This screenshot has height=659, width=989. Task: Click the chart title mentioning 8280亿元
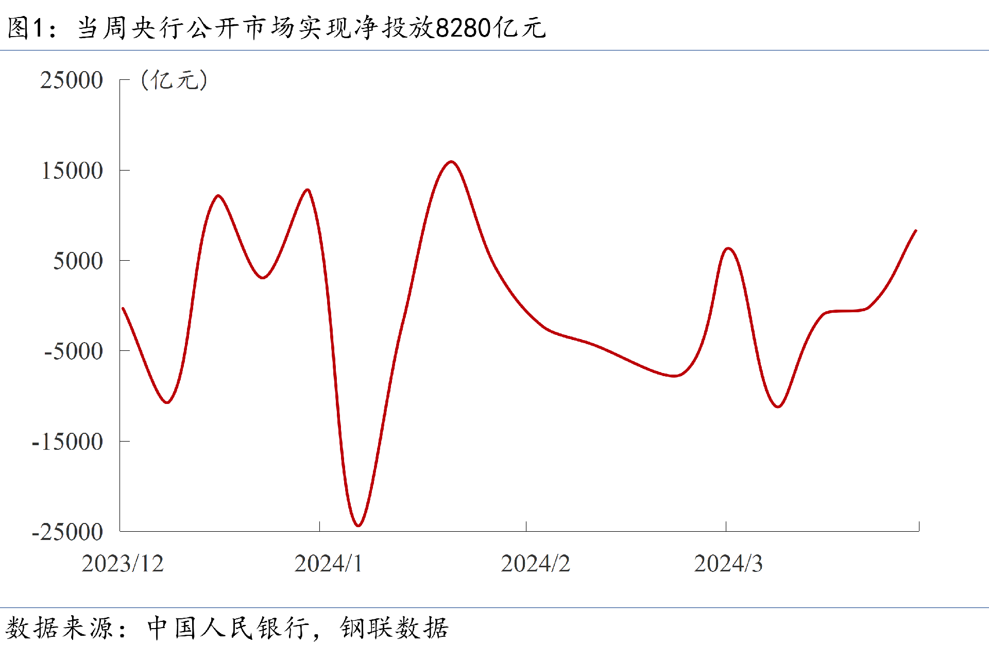click(x=276, y=27)
